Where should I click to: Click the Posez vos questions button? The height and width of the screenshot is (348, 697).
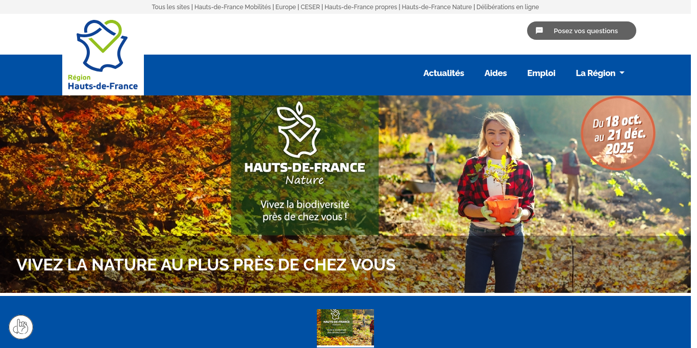[582, 31]
